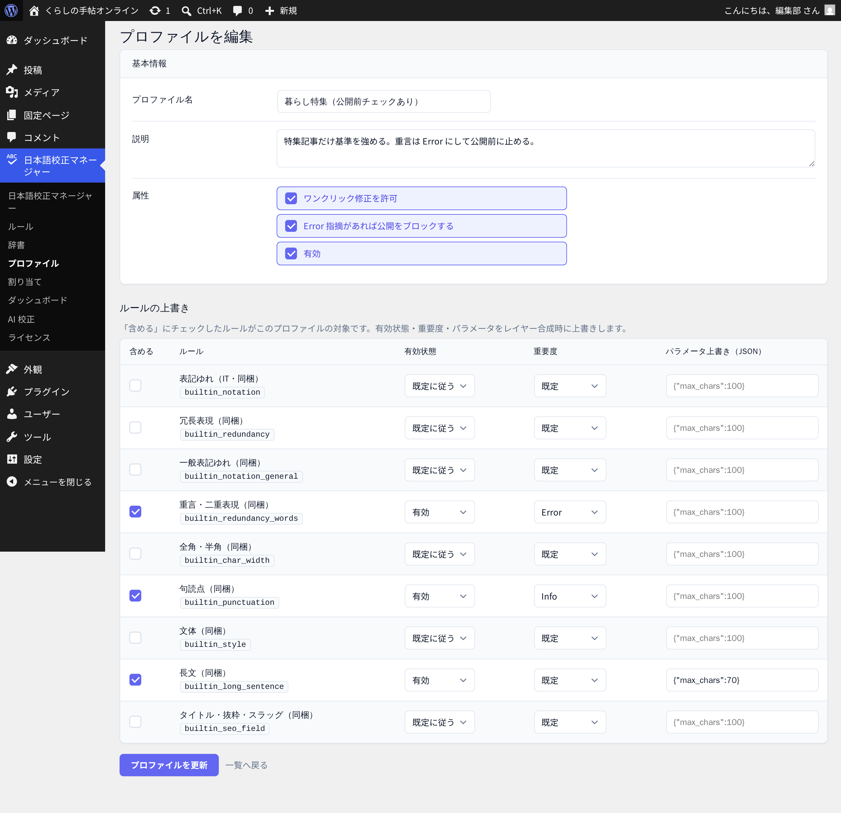Click the ダッシュボード gauge icon

(12, 40)
